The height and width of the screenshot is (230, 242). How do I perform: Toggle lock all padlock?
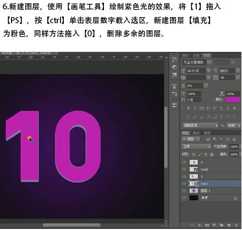tap(212, 154)
